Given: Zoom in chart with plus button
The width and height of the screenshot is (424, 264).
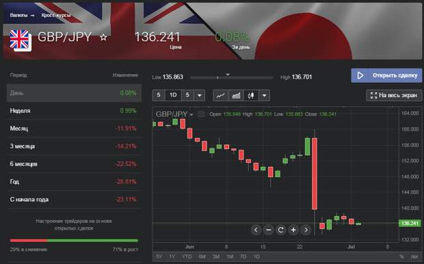Looking at the screenshot, I should pos(293,230).
